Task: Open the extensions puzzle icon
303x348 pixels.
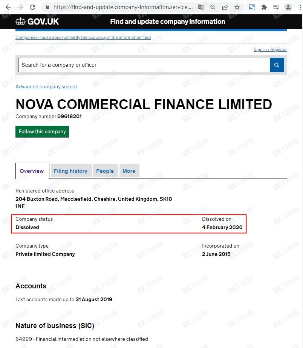Action: 264,7
